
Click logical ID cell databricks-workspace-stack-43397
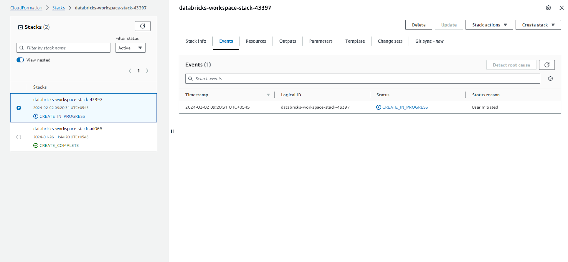[x=315, y=107]
